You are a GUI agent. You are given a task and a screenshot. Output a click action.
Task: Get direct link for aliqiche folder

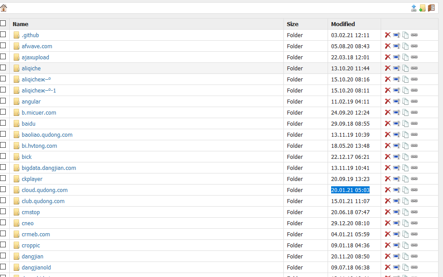coord(414,68)
